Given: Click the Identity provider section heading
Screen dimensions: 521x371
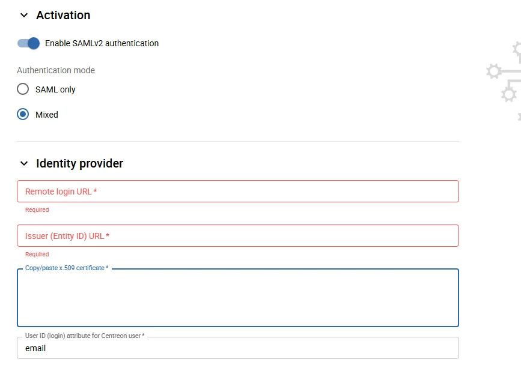Looking at the screenshot, I should (x=79, y=163).
